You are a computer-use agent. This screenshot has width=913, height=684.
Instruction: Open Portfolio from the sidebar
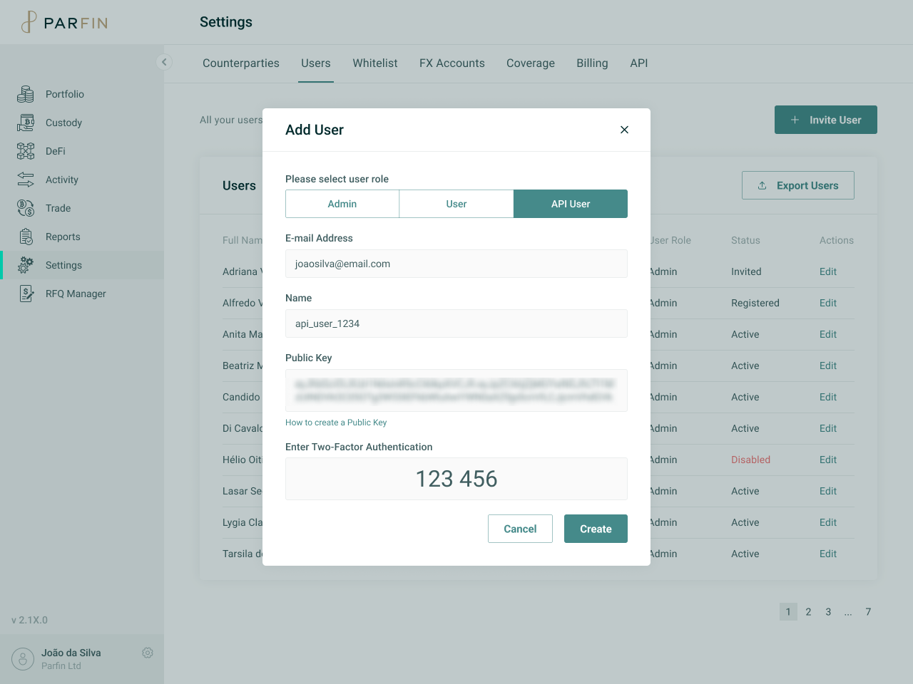tap(64, 94)
